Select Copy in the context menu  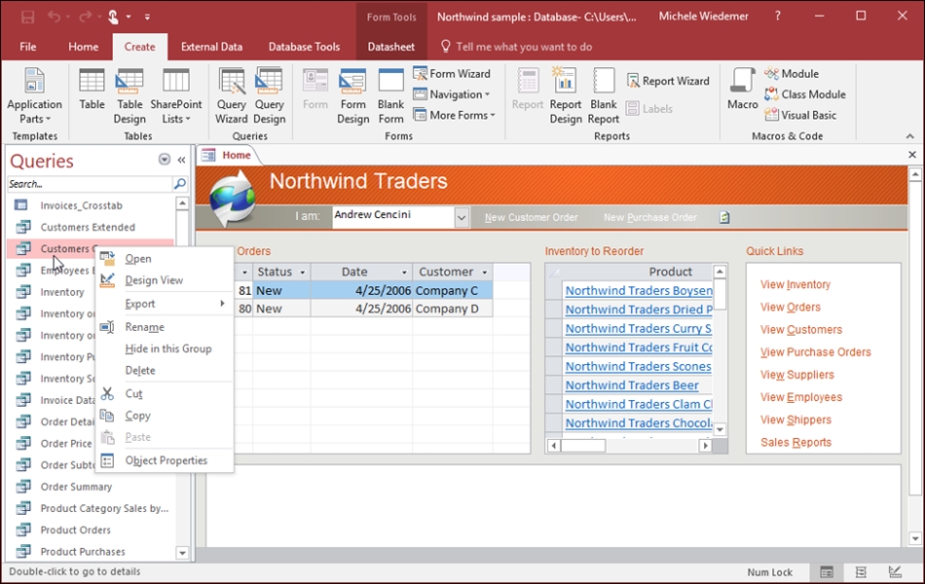[164, 416]
